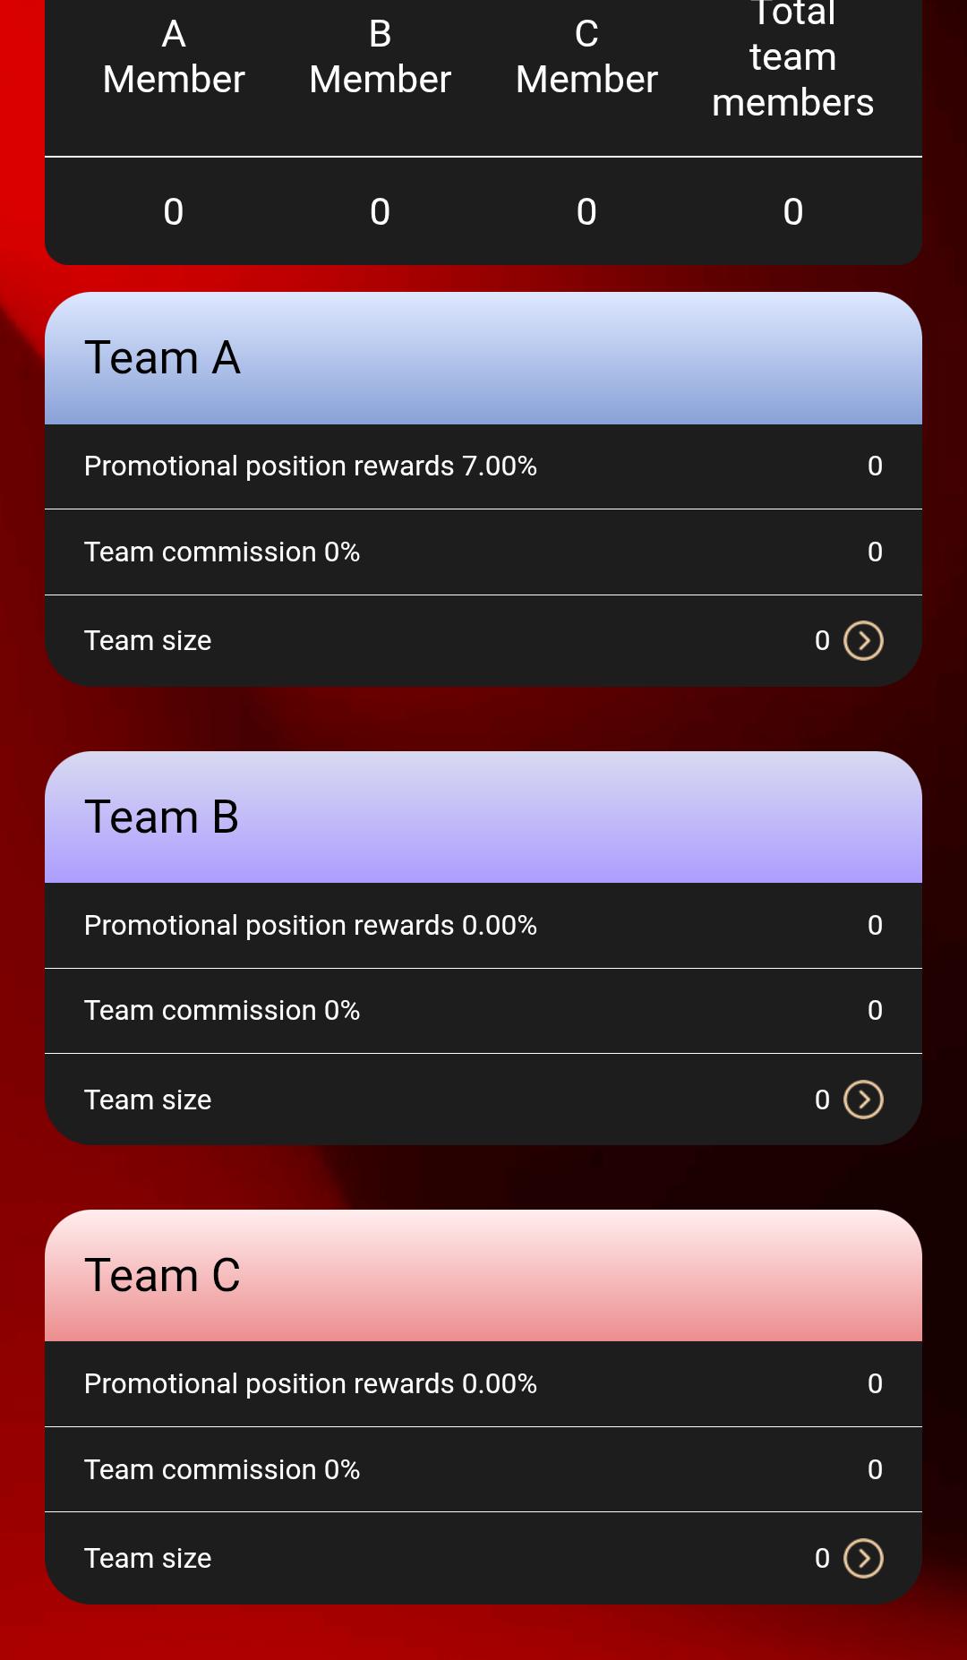Tap the Team A card header
The height and width of the screenshot is (1660, 967).
click(483, 358)
